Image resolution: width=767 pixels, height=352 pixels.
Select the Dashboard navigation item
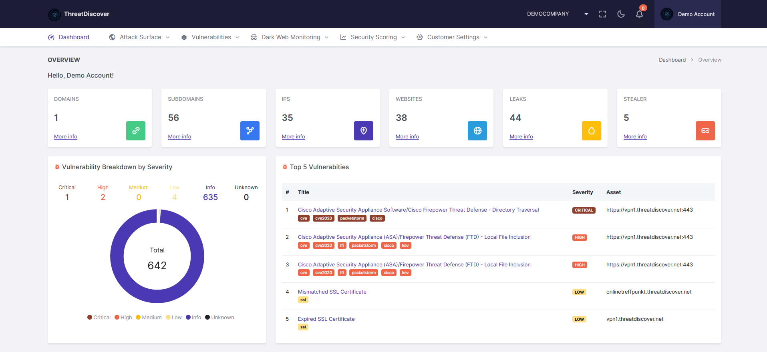(x=74, y=37)
